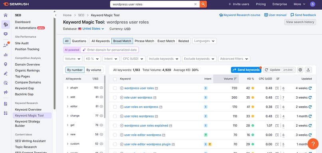This screenshot has height=153, width=322.
Task: Expand the 'change' keyword group
Action: (x=67, y=116)
